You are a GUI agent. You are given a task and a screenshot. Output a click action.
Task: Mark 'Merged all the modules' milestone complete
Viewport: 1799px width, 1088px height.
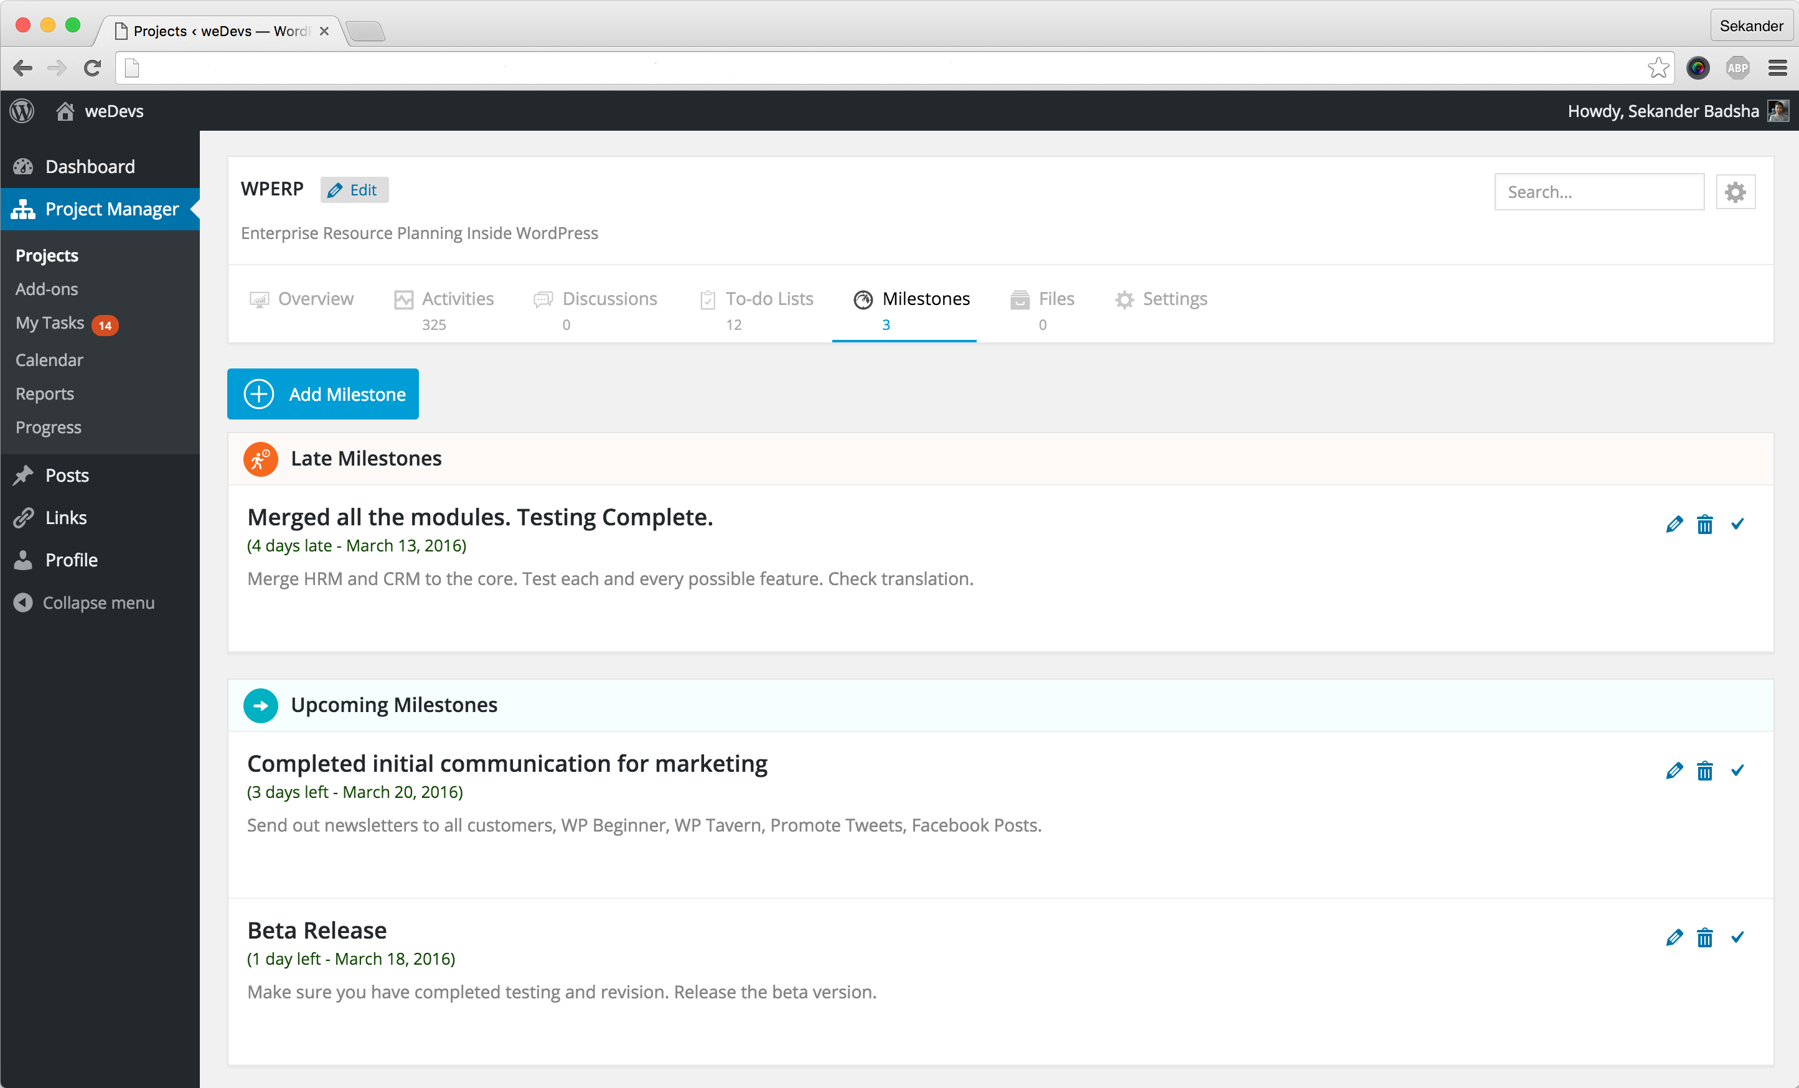(x=1737, y=523)
